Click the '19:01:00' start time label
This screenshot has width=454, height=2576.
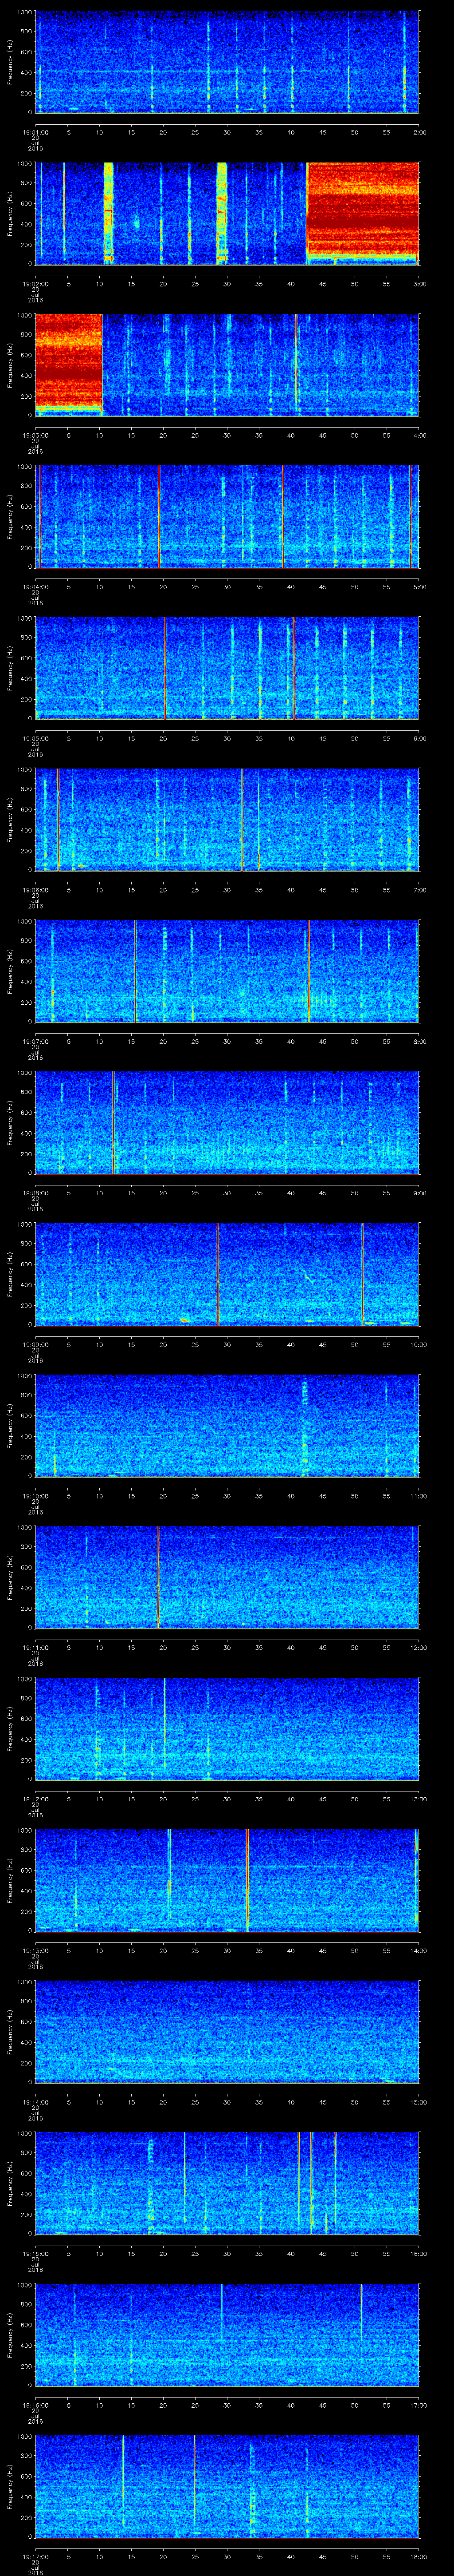pyautogui.click(x=36, y=132)
